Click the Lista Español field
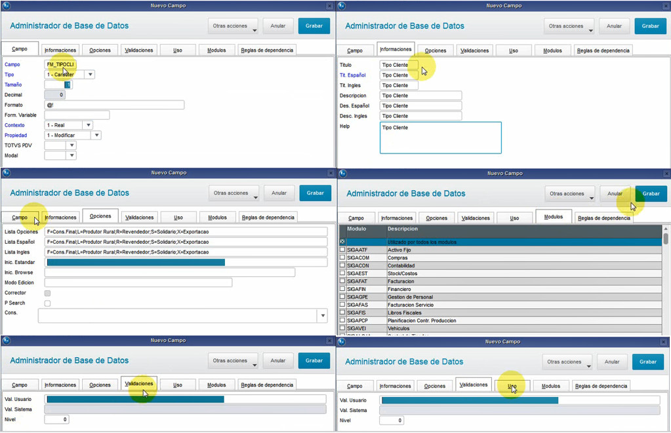Viewport: 671px width, 433px height. click(186, 242)
